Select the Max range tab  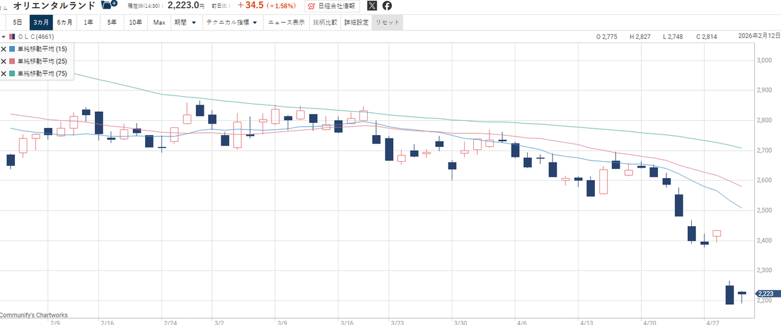159,22
